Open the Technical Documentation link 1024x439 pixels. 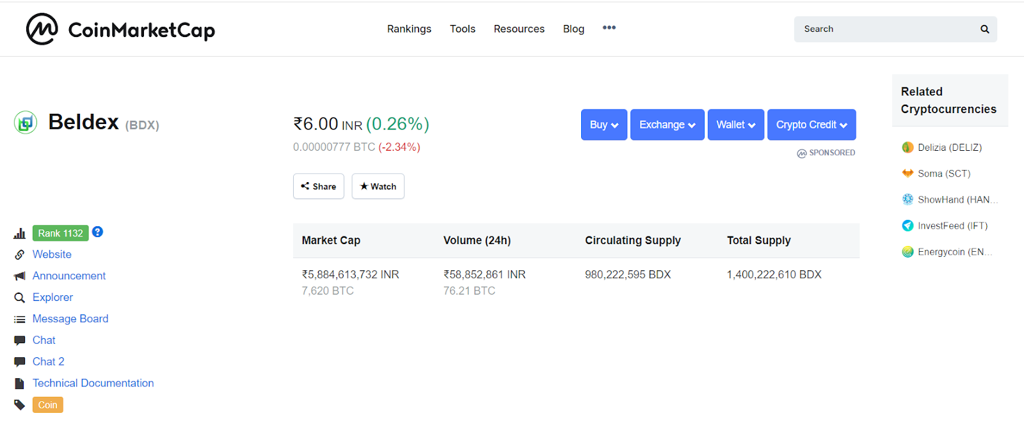93,383
